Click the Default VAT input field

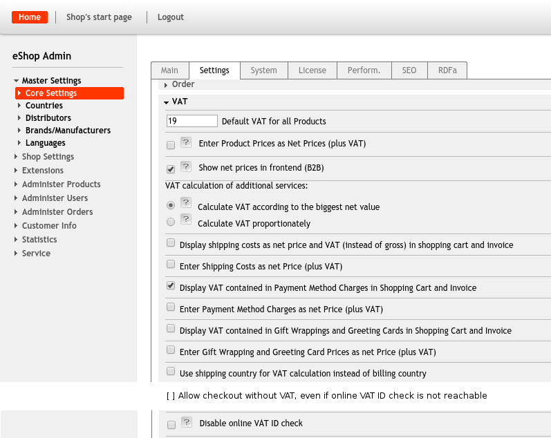coord(192,121)
